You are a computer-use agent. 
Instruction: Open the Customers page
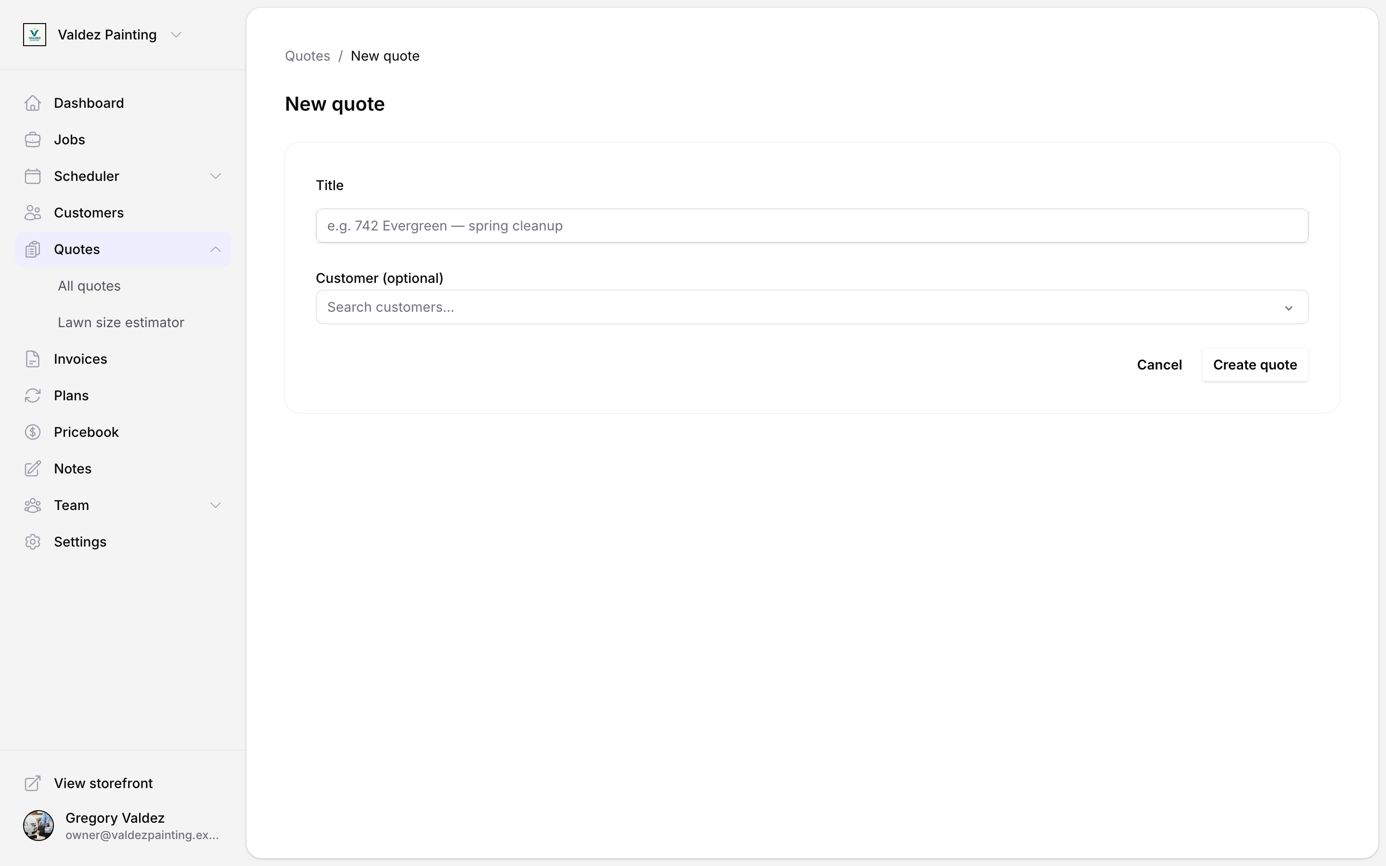[123, 213]
